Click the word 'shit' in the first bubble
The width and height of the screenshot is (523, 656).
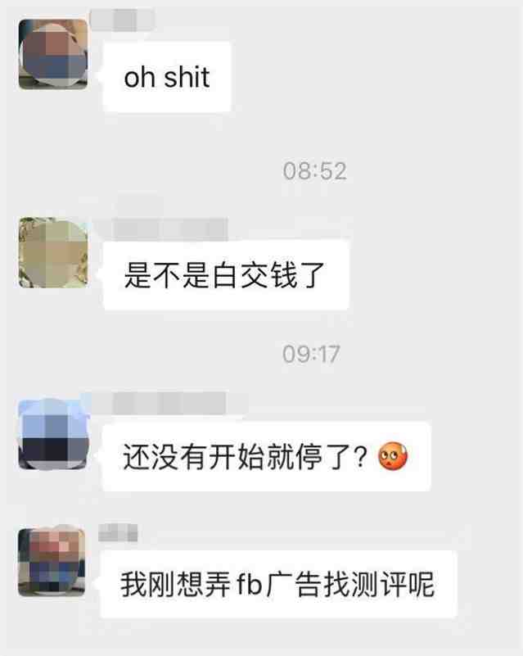click(x=187, y=78)
